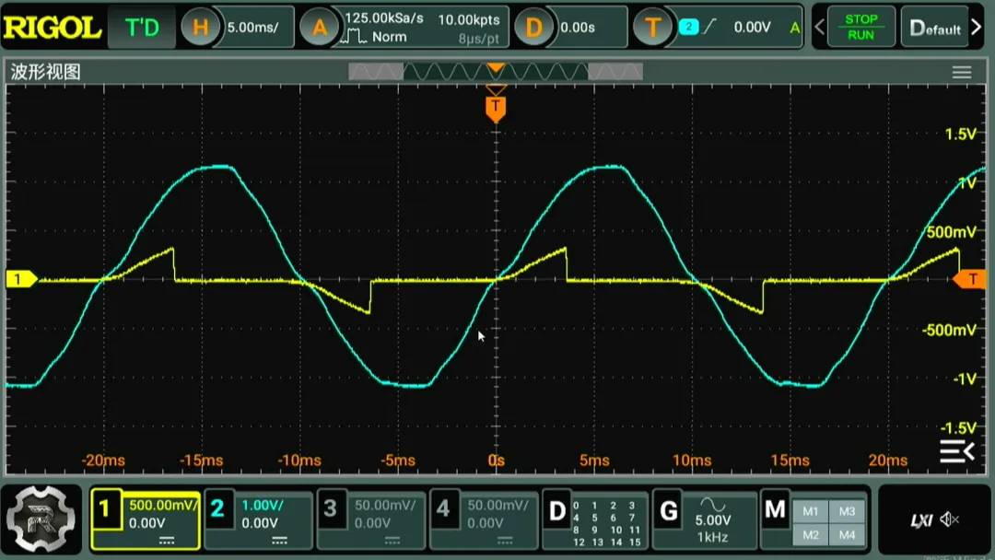
Task: Expand the right arrow next to Default
Action: [x=979, y=28]
